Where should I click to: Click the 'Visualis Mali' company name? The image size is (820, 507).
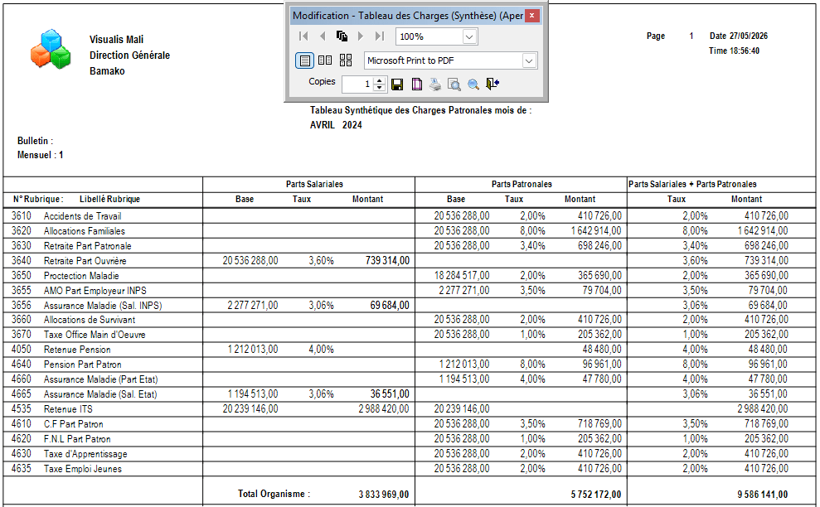pos(116,40)
